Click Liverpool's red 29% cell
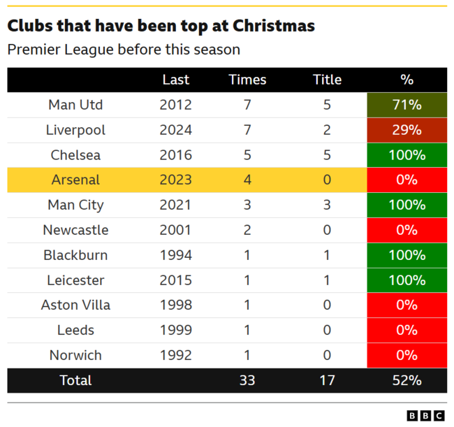 click(x=407, y=130)
